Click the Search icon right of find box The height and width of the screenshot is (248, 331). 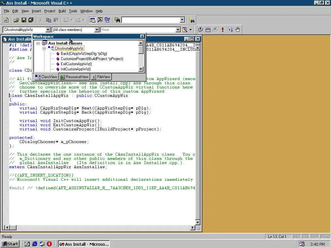pos(192,20)
